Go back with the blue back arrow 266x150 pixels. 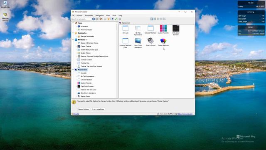tap(94, 19)
